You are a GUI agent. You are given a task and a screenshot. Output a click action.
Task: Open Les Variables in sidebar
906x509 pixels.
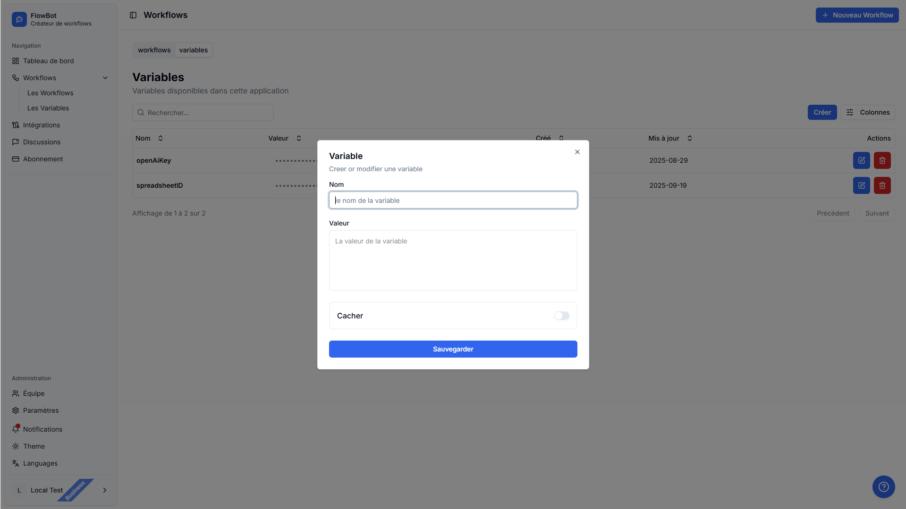click(x=48, y=108)
